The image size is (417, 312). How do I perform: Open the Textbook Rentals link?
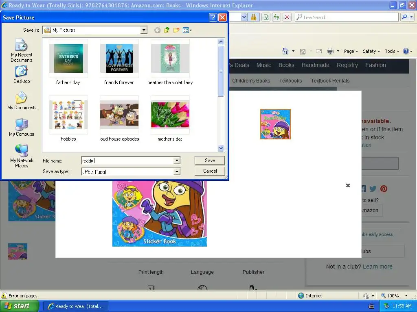coord(330,81)
